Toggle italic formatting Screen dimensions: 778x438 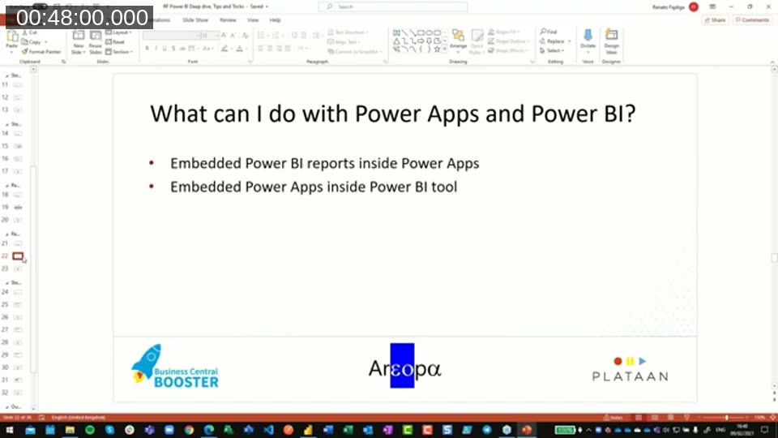pos(156,49)
